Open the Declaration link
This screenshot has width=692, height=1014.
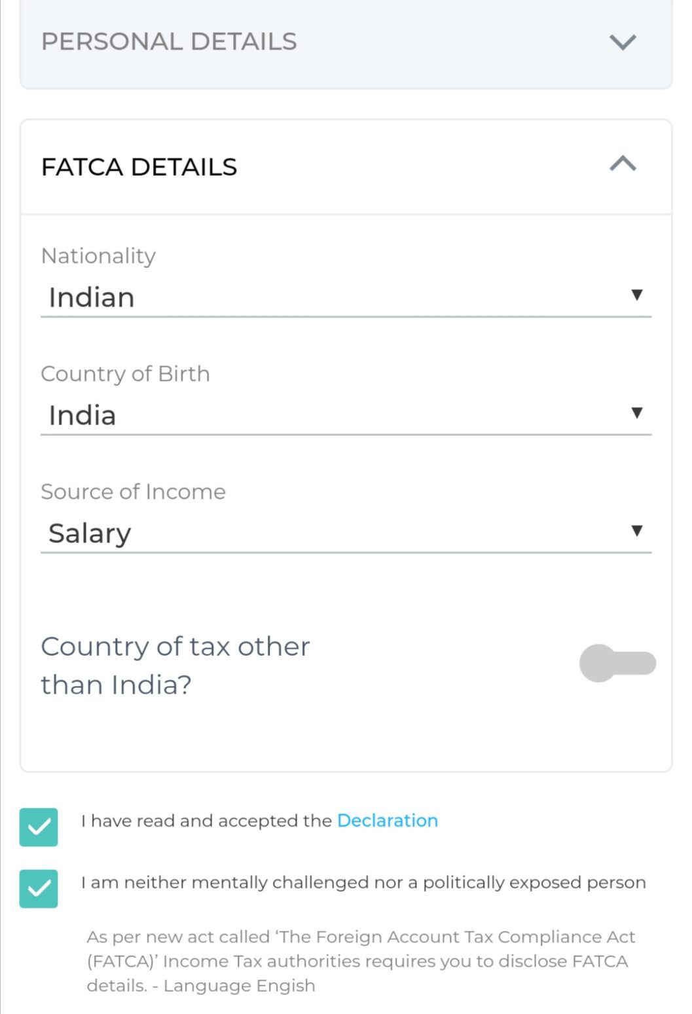click(x=388, y=821)
